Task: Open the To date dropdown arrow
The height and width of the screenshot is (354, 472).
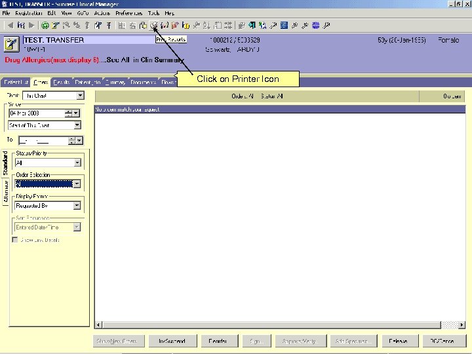Action: [79, 140]
